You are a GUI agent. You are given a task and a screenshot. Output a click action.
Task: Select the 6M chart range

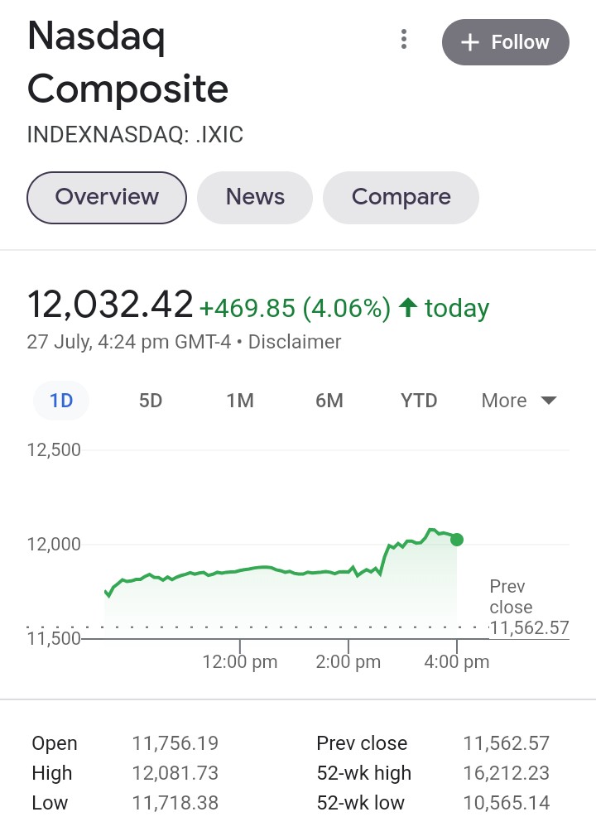pyautogui.click(x=329, y=401)
